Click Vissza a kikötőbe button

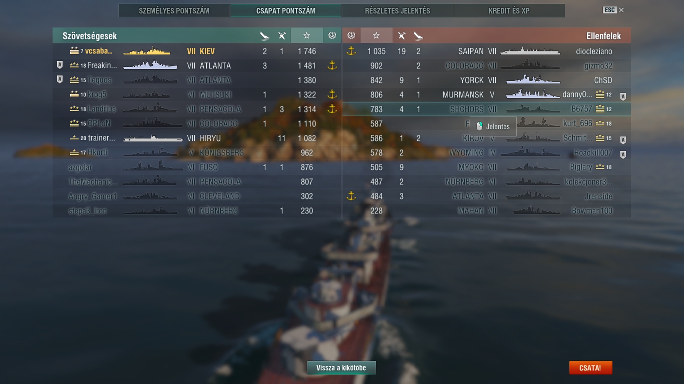341,367
